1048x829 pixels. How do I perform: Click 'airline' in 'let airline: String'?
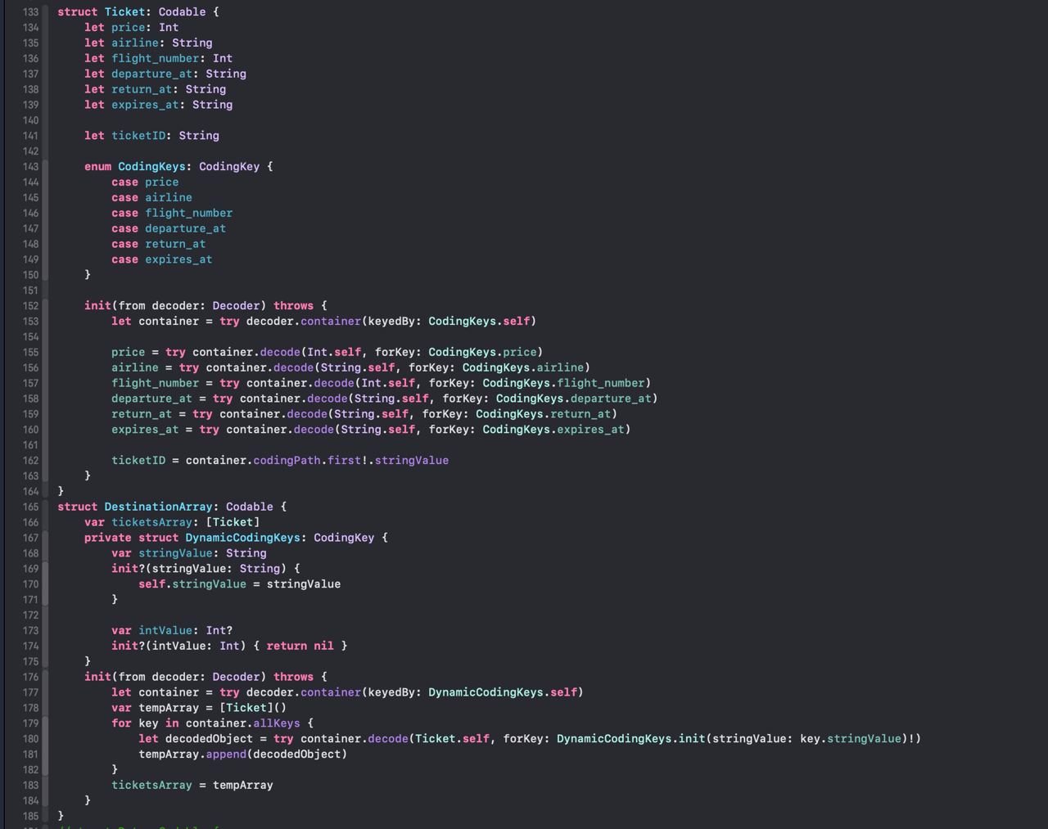(135, 43)
